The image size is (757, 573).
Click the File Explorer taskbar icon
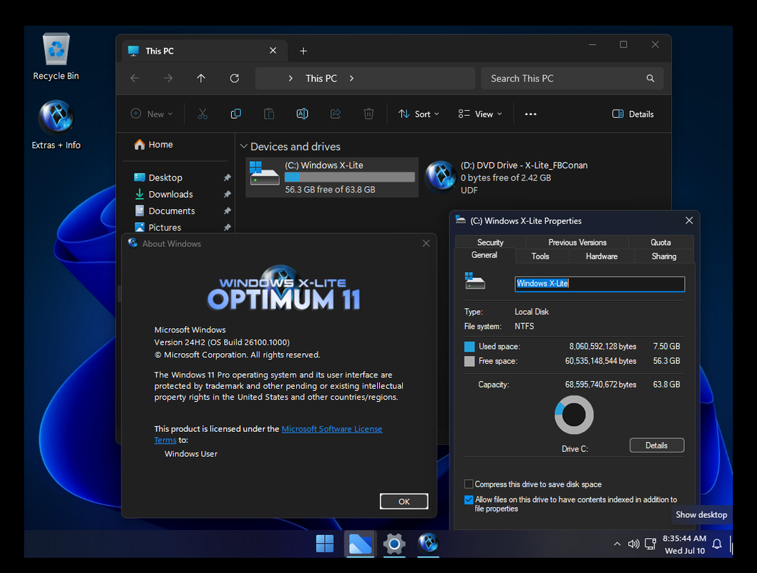pos(360,544)
